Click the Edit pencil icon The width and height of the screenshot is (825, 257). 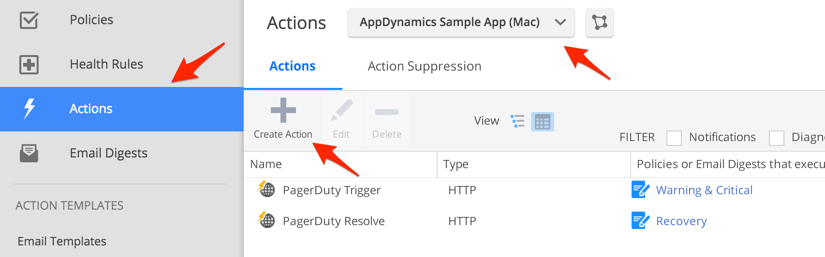point(341,111)
